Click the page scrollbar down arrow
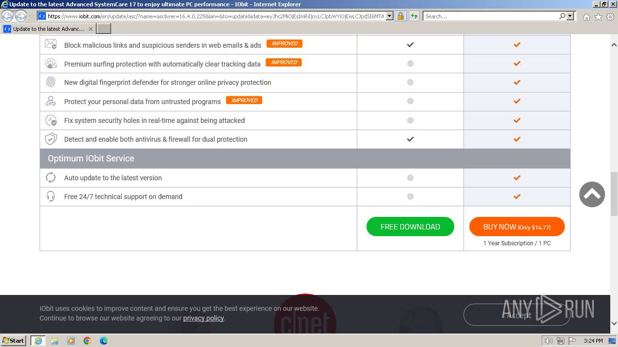 pos(614,323)
